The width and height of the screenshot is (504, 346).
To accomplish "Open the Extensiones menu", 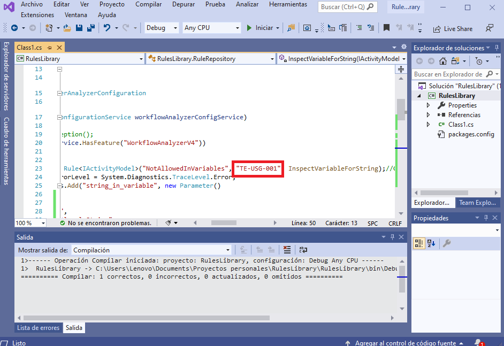I will click(x=37, y=15).
